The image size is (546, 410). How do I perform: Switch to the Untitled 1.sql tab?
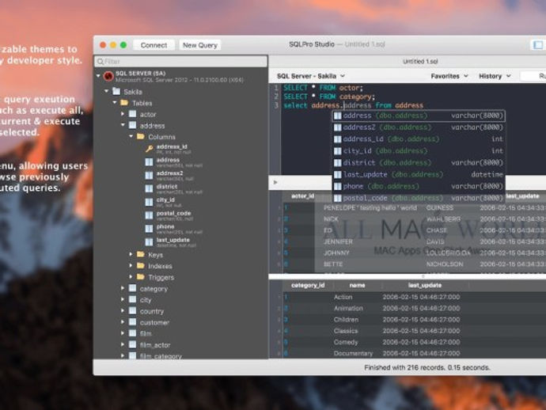pos(420,61)
